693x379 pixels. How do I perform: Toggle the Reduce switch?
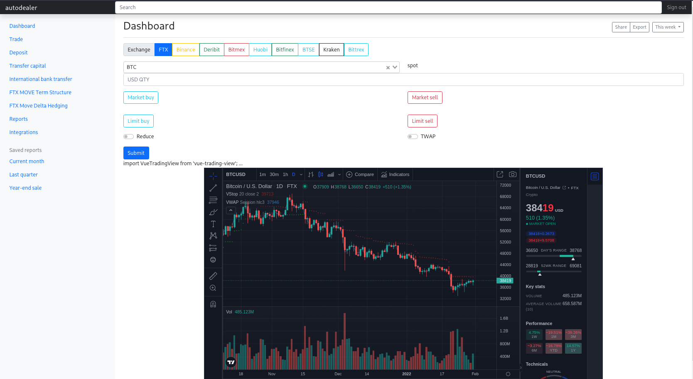tap(128, 137)
